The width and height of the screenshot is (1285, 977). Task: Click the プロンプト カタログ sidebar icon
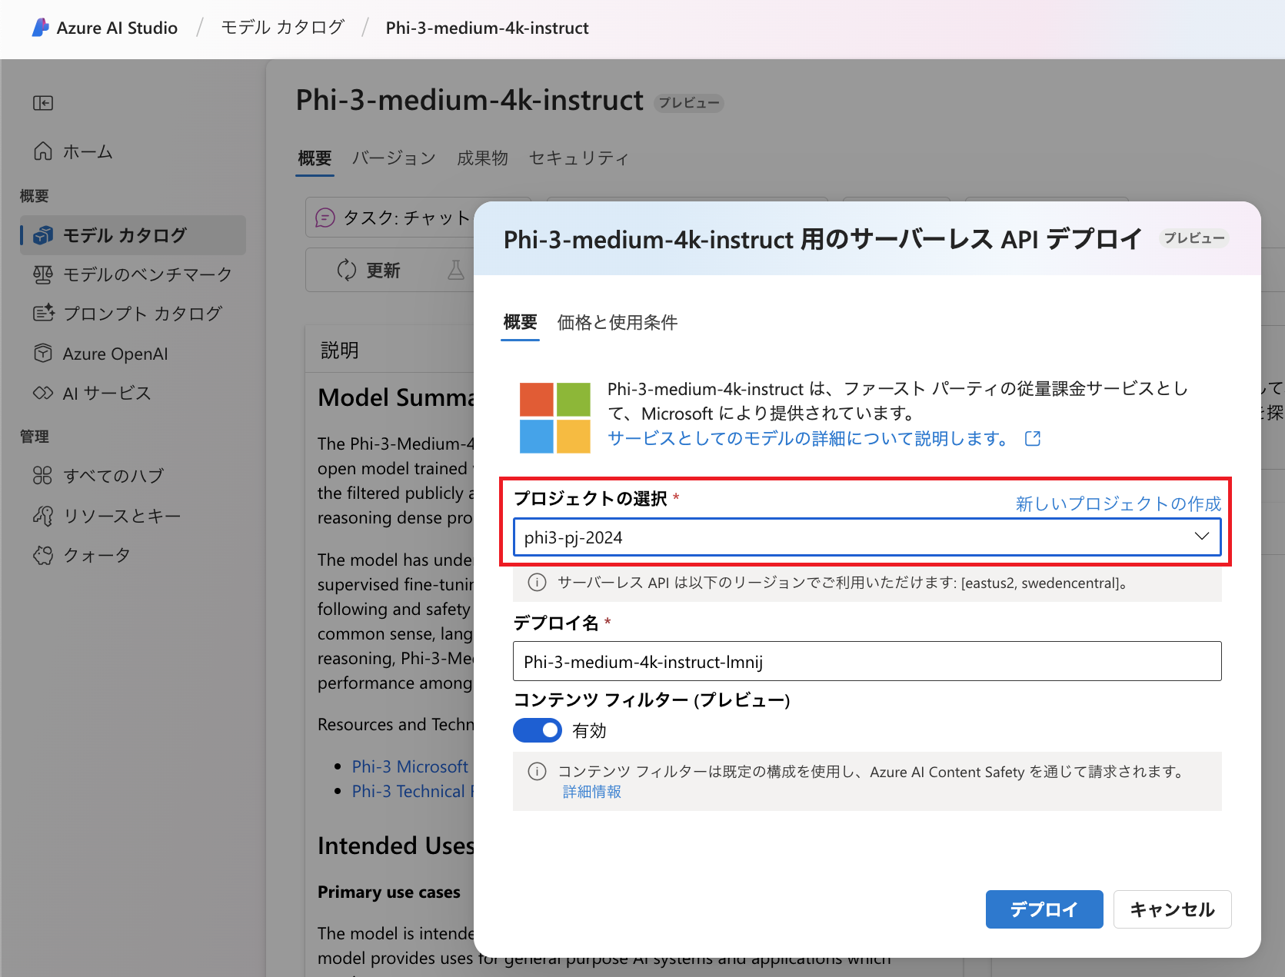[x=43, y=313]
